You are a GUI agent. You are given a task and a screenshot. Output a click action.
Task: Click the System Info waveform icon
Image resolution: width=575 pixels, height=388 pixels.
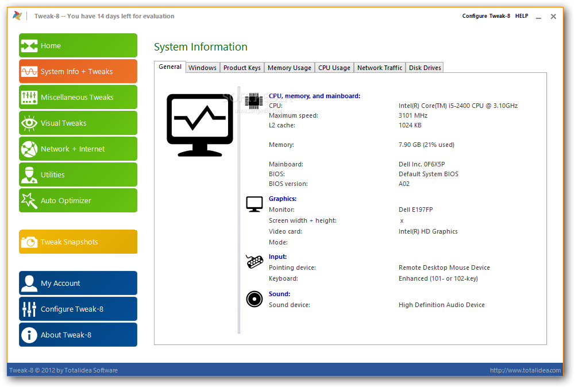[29, 71]
